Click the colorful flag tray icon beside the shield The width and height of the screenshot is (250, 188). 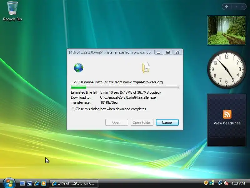(x=212, y=183)
